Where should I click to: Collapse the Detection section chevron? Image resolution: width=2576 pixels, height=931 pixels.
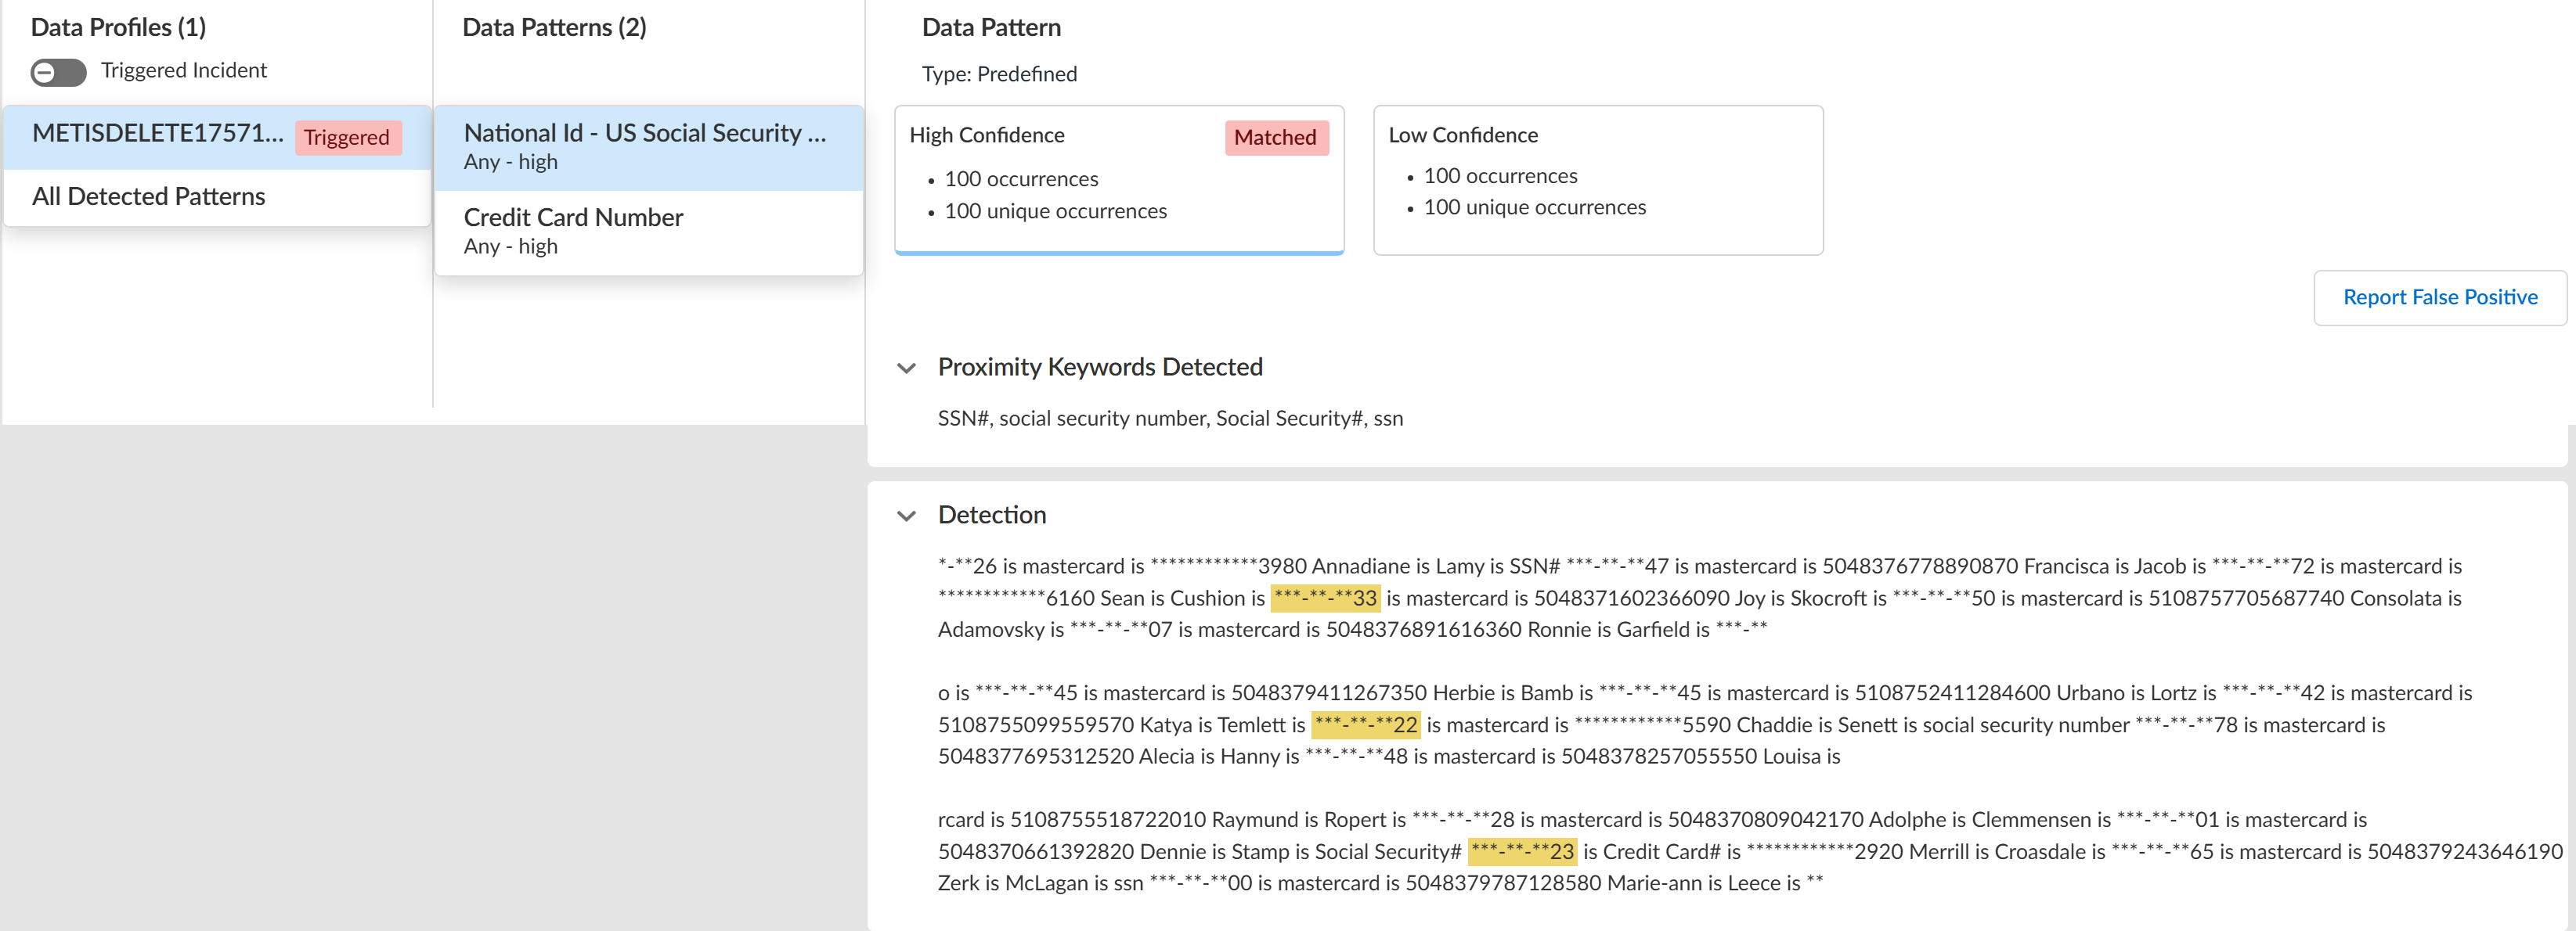906,516
